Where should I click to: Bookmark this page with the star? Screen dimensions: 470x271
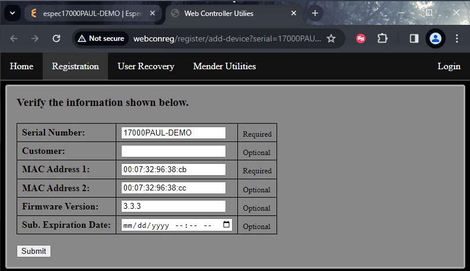point(331,38)
